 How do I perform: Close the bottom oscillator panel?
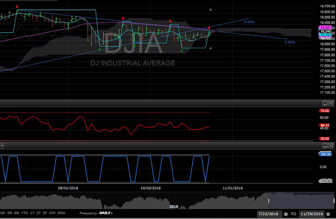pos(331,146)
